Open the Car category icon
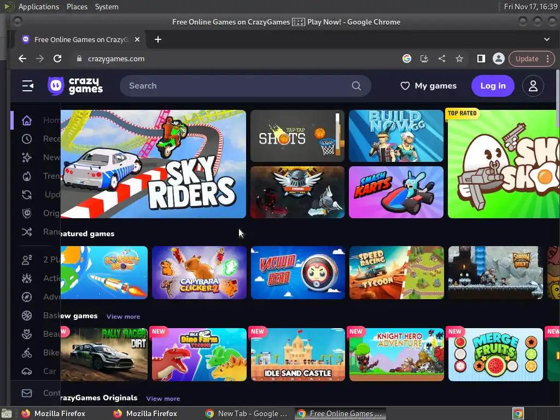560x420 pixels. point(27,371)
